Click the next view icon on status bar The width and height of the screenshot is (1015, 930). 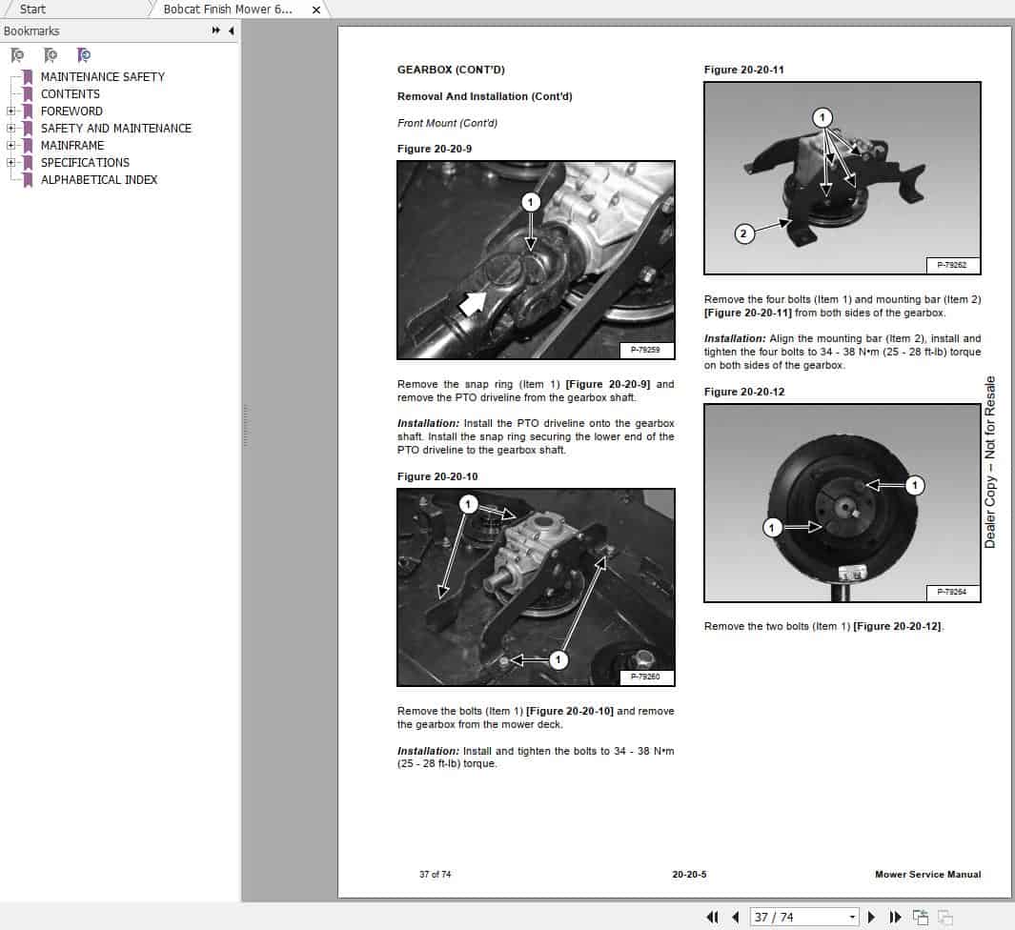944,917
